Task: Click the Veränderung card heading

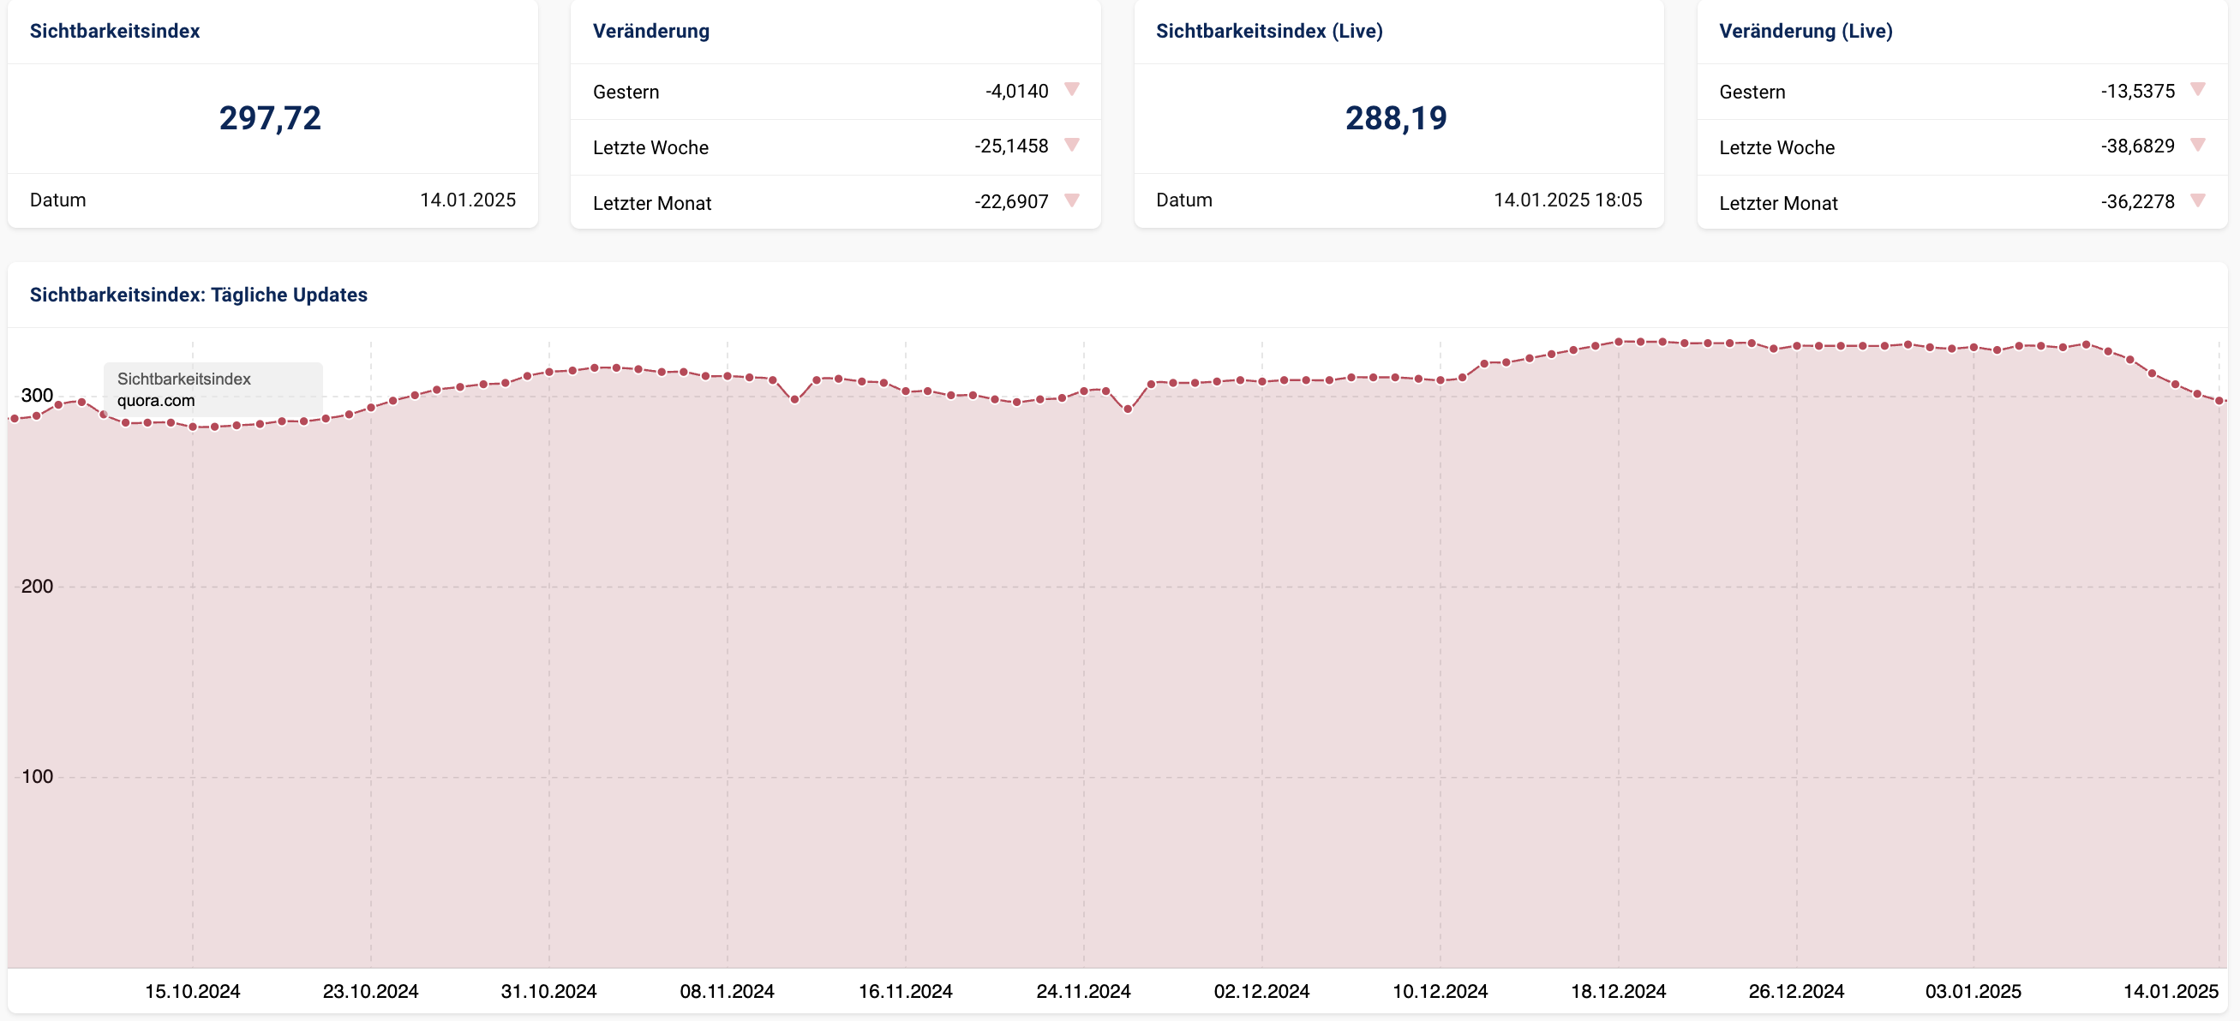Action: coord(650,32)
